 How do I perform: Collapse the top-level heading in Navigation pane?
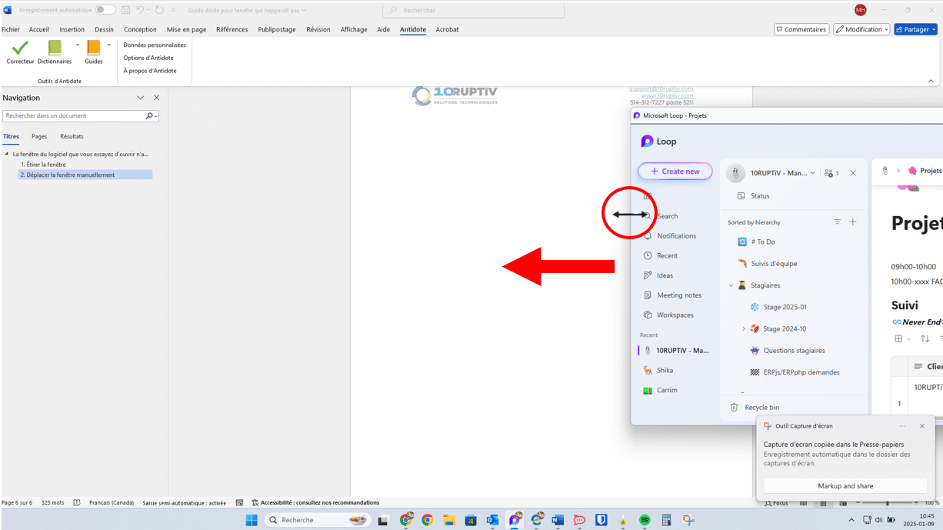[x=7, y=154]
